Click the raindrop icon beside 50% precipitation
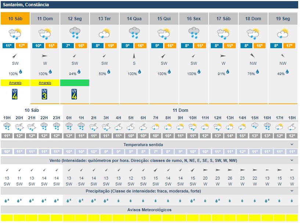The width and height of the screenshot is (300, 223). [x=110, y=72]
